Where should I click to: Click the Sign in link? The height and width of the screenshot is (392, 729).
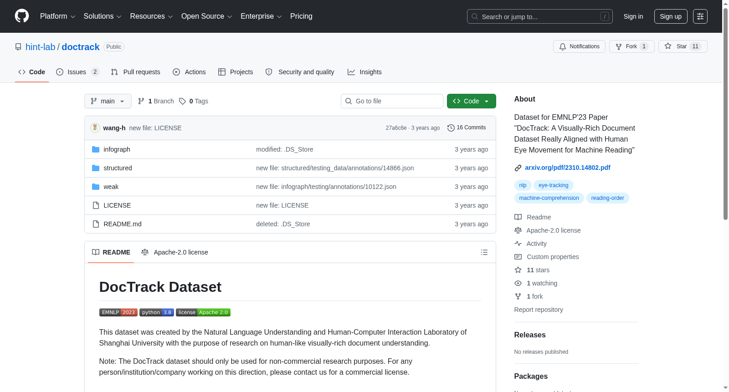point(633,16)
